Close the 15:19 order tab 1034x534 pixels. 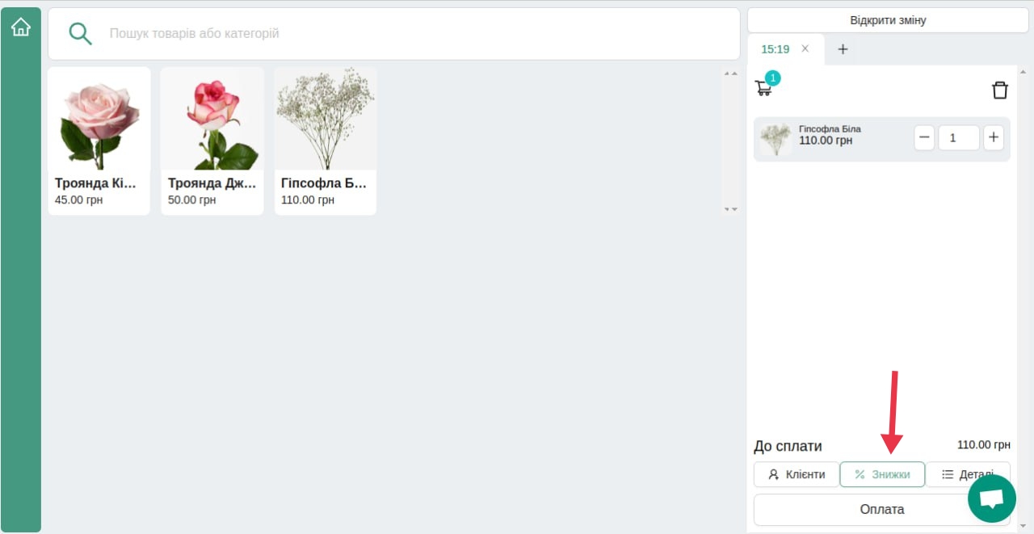805,49
